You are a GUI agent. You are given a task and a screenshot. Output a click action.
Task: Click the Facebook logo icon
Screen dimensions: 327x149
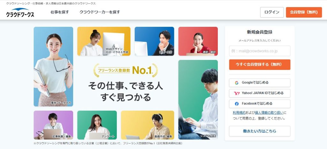pyautogui.click(x=237, y=104)
